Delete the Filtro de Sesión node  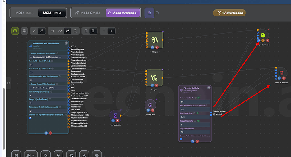pyautogui.click(x=118, y=120)
